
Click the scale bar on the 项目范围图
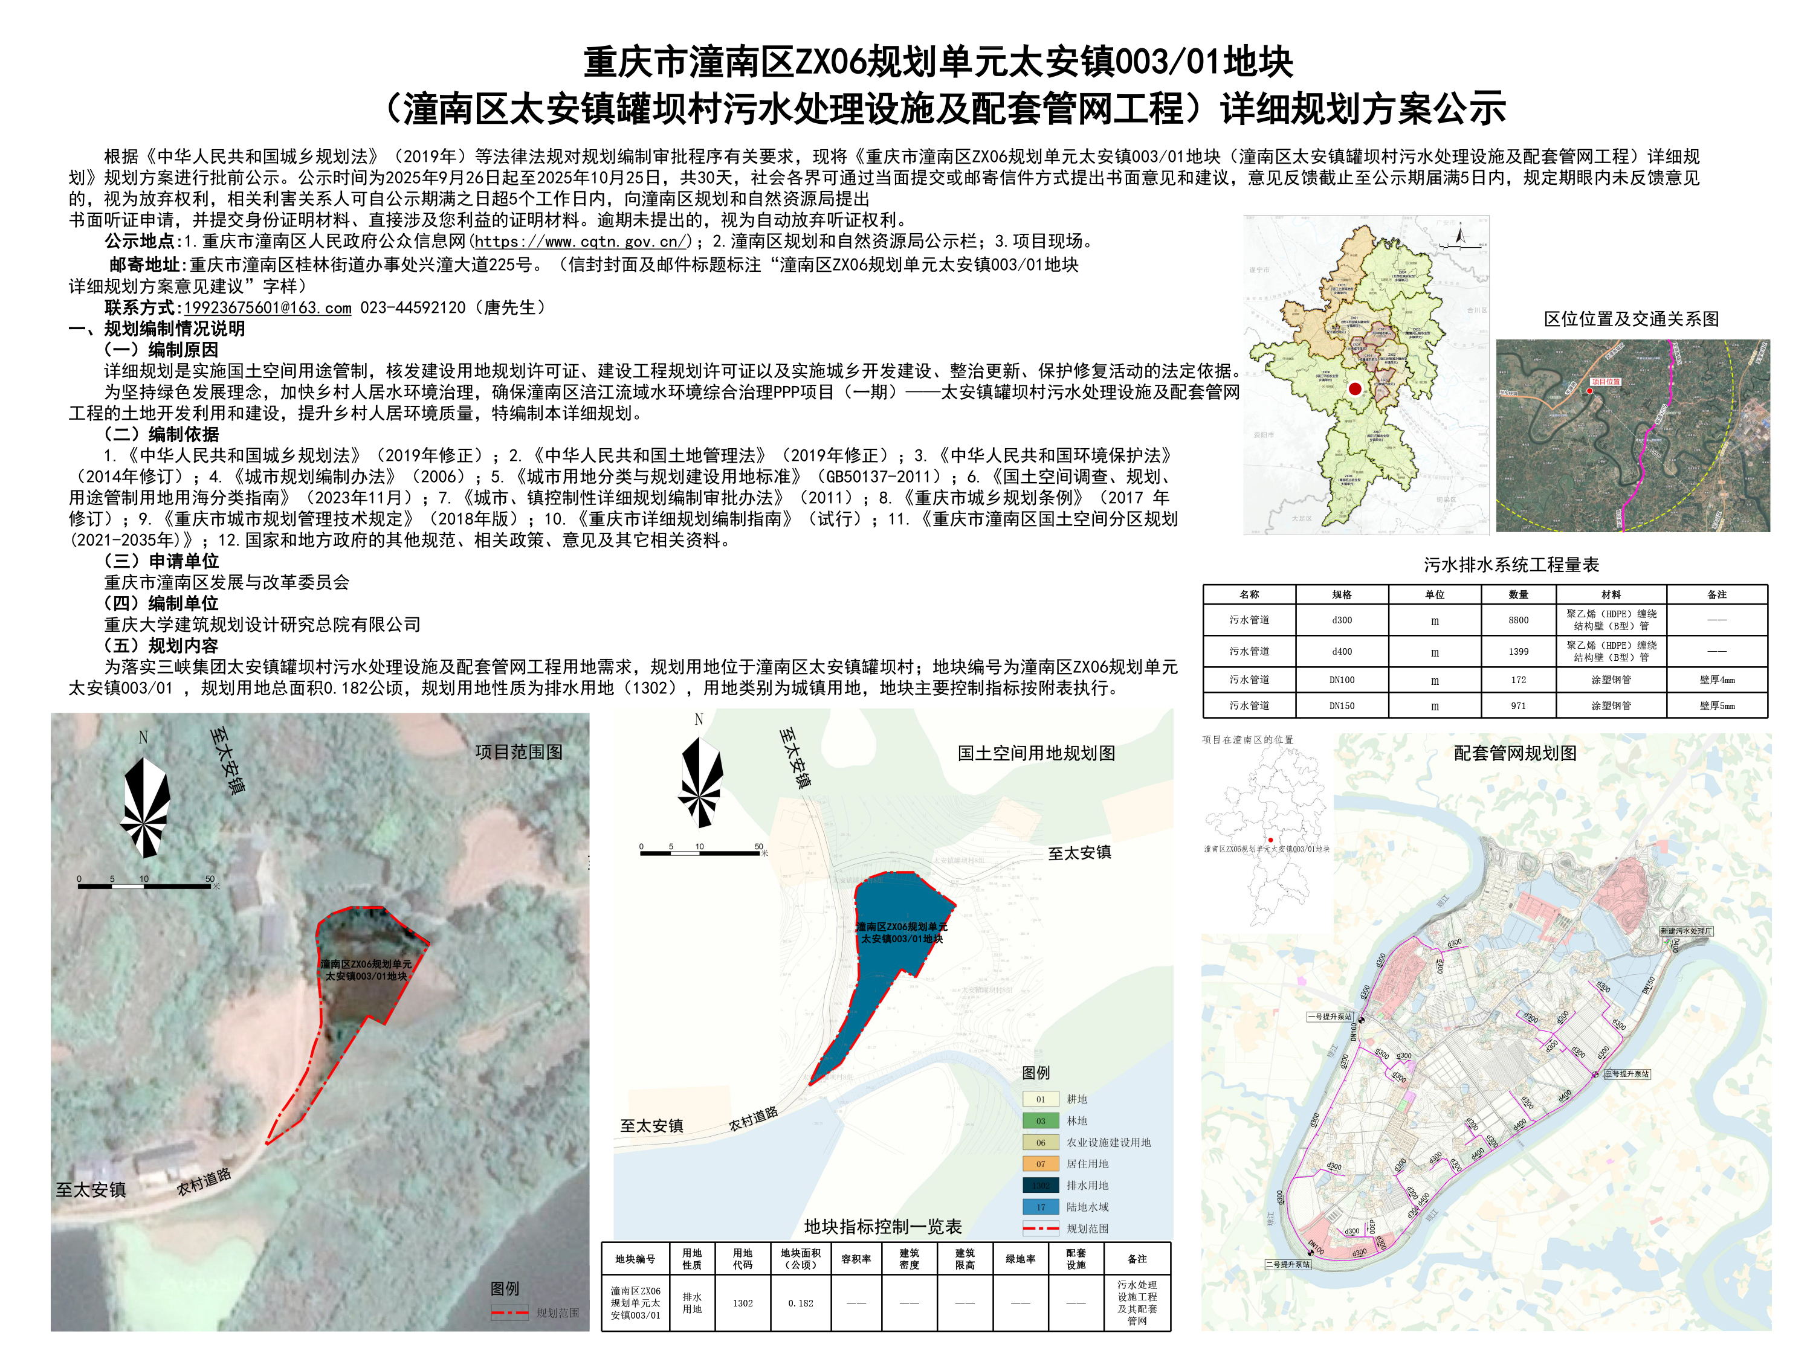(145, 885)
